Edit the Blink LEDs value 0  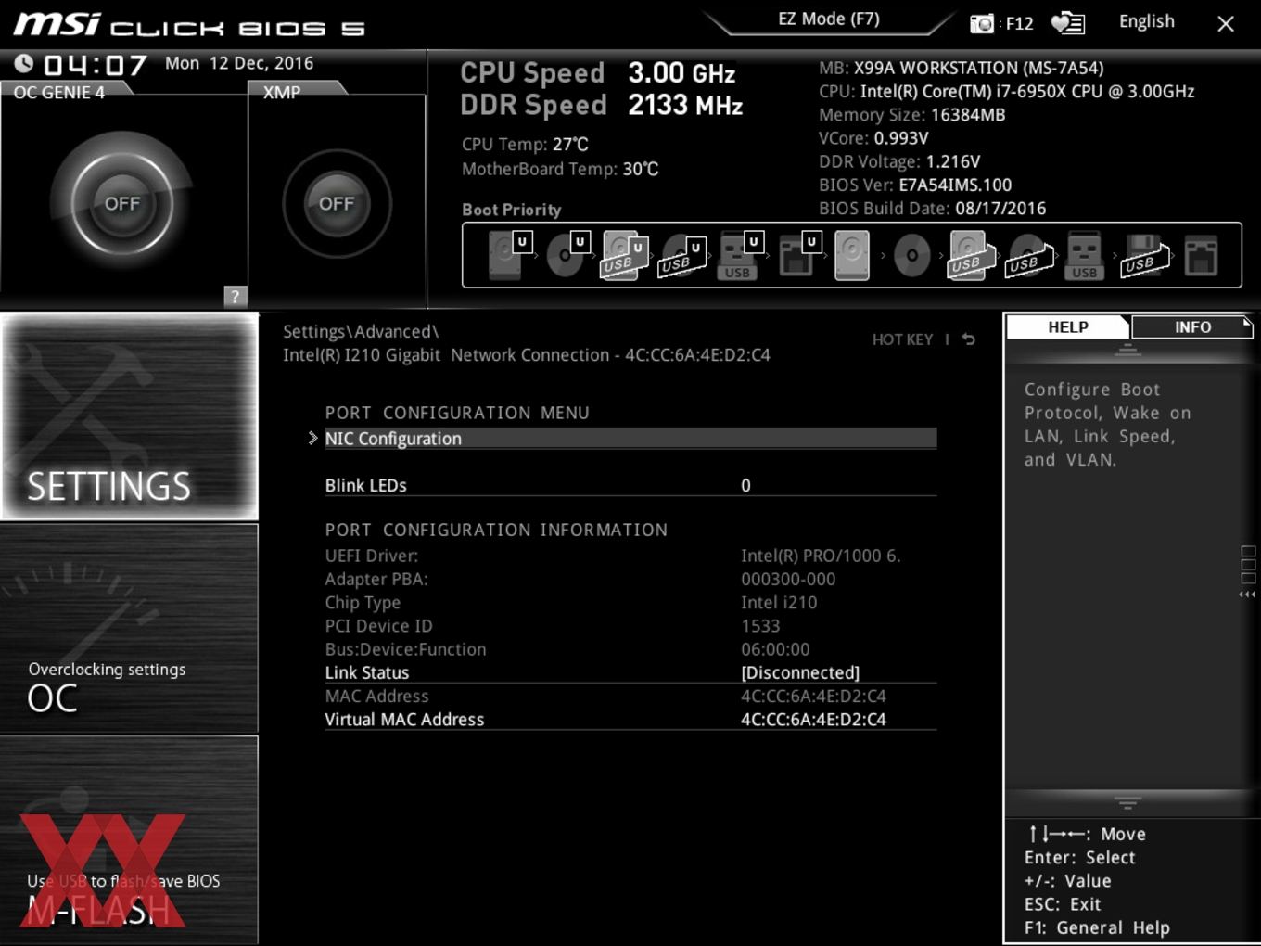point(745,485)
